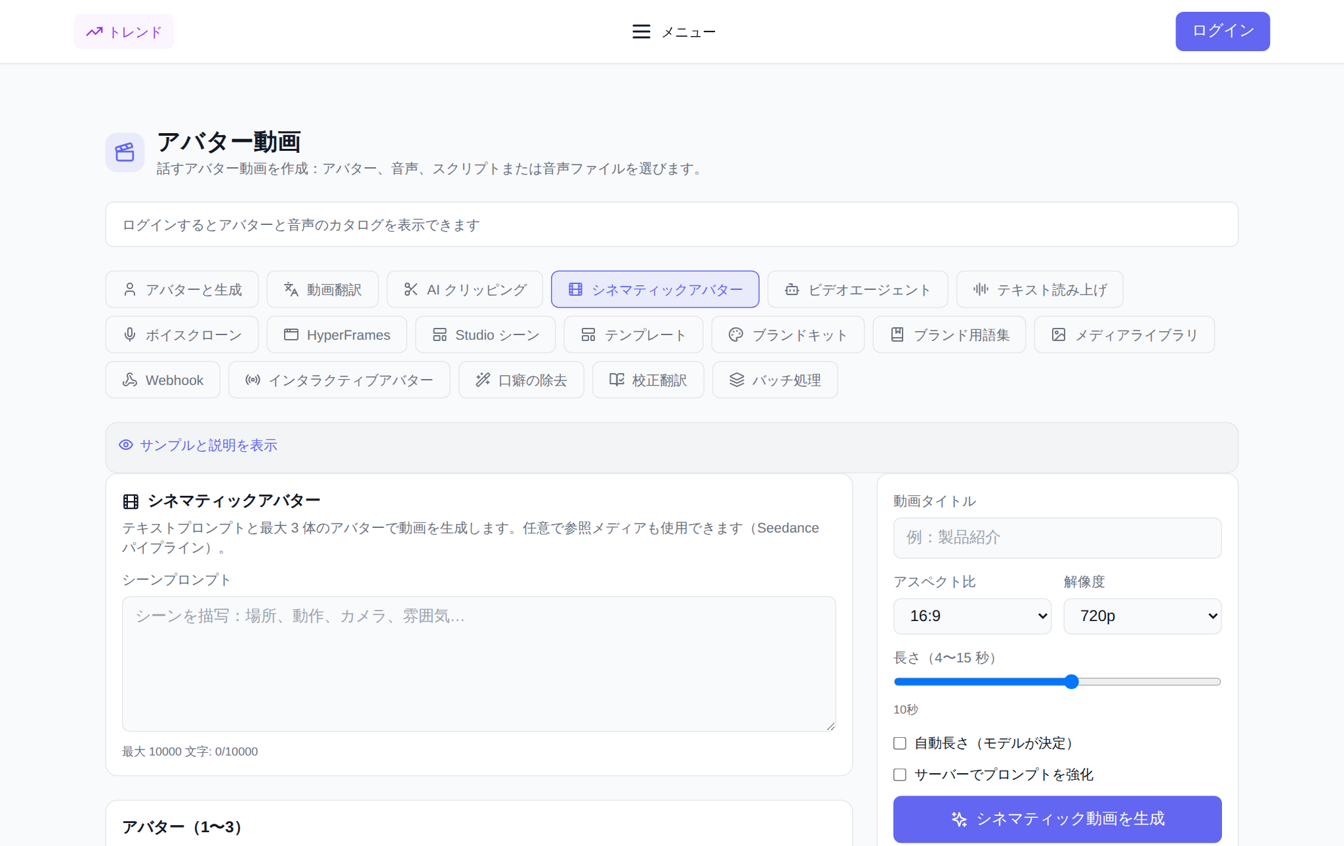
Task: Click the アバター（1〜3） heading
Action: point(182,827)
